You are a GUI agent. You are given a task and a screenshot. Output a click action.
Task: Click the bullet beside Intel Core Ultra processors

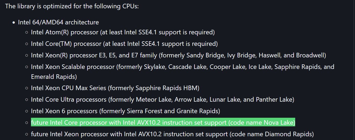(x=27, y=100)
